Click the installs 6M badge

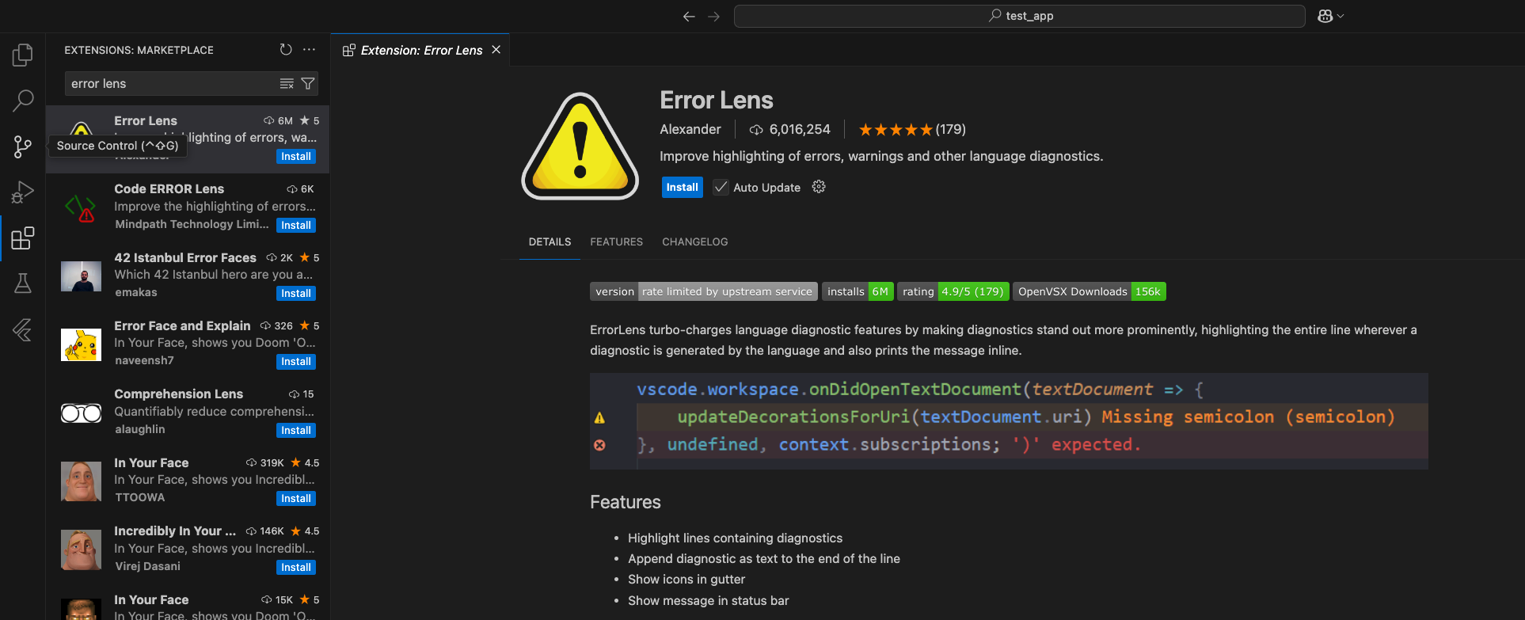tap(858, 291)
